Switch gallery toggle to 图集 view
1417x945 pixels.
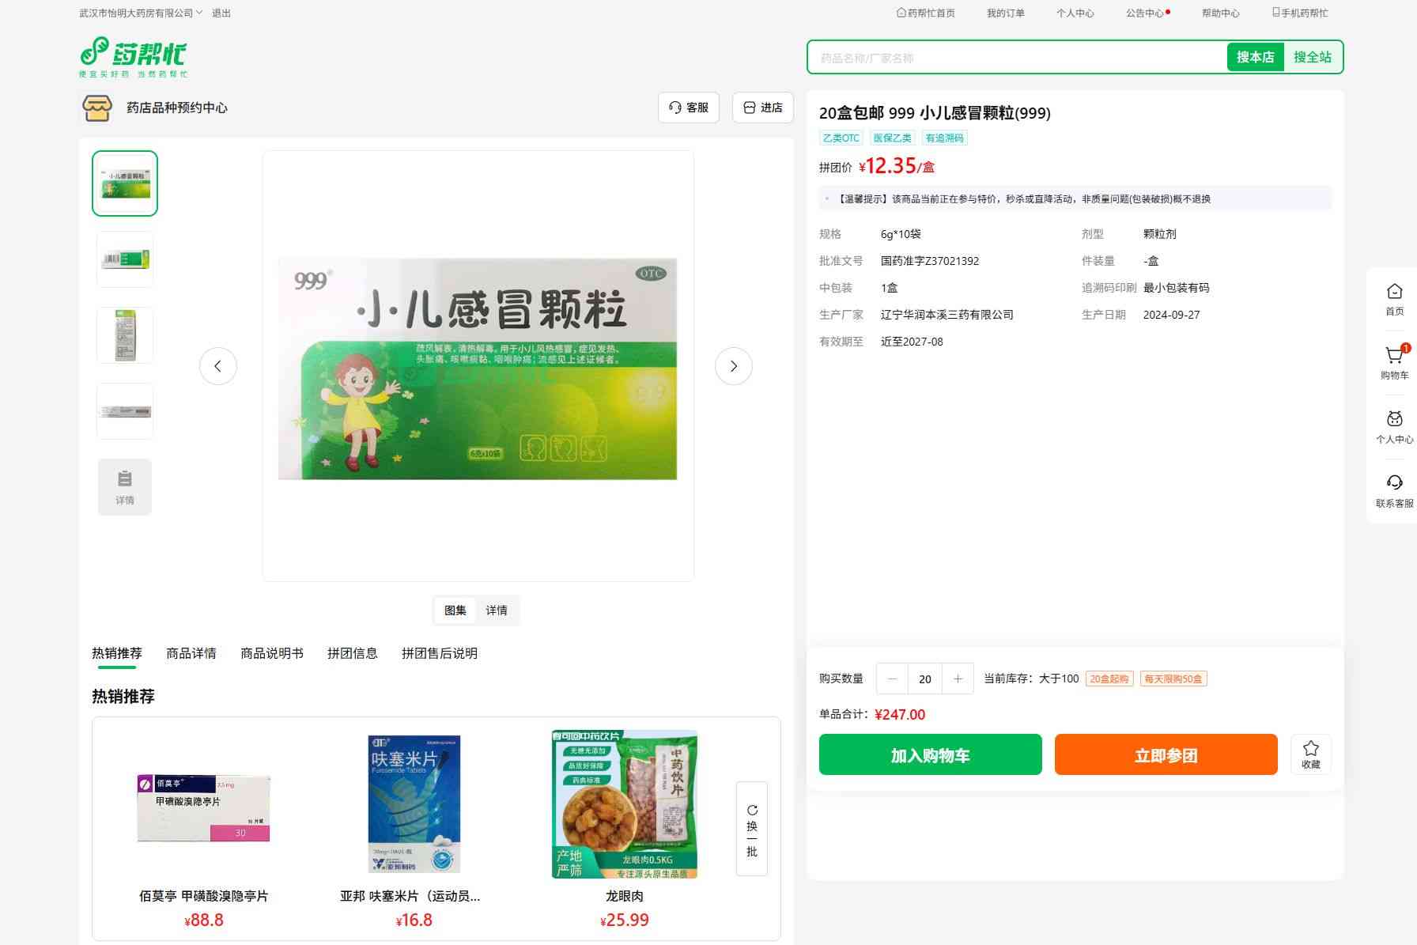pyautogui.click(x=455, y=610)
